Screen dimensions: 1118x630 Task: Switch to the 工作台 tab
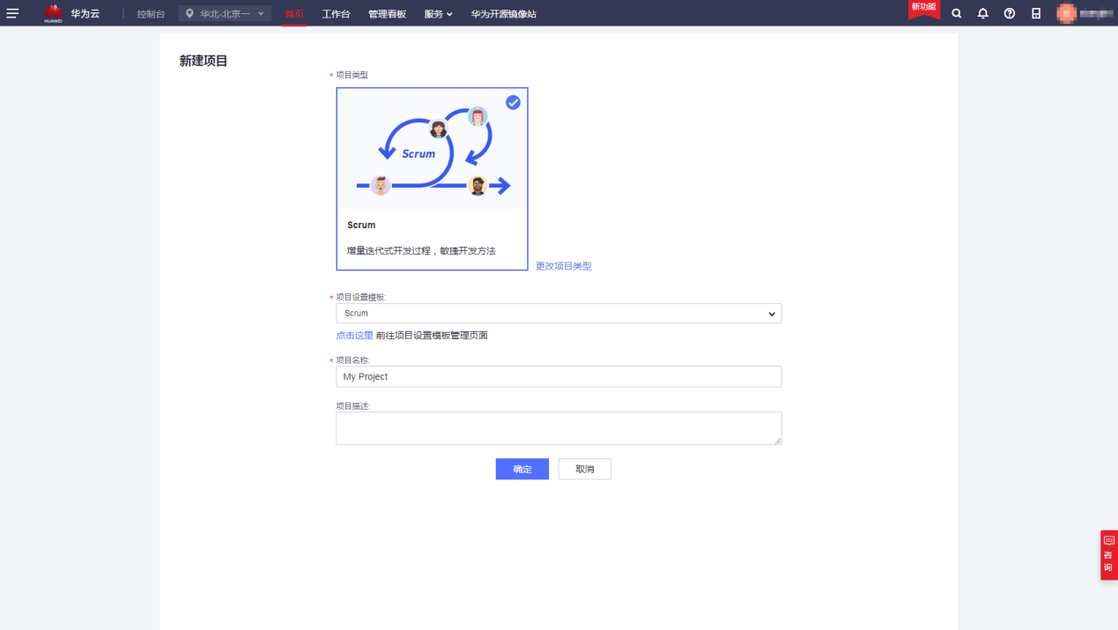(x=336, y=14)
